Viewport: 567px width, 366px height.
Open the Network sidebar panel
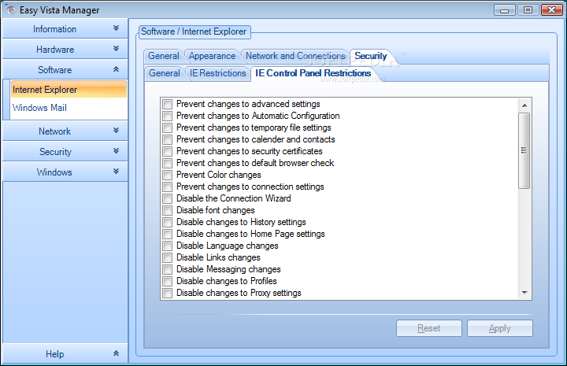(65, 131)
